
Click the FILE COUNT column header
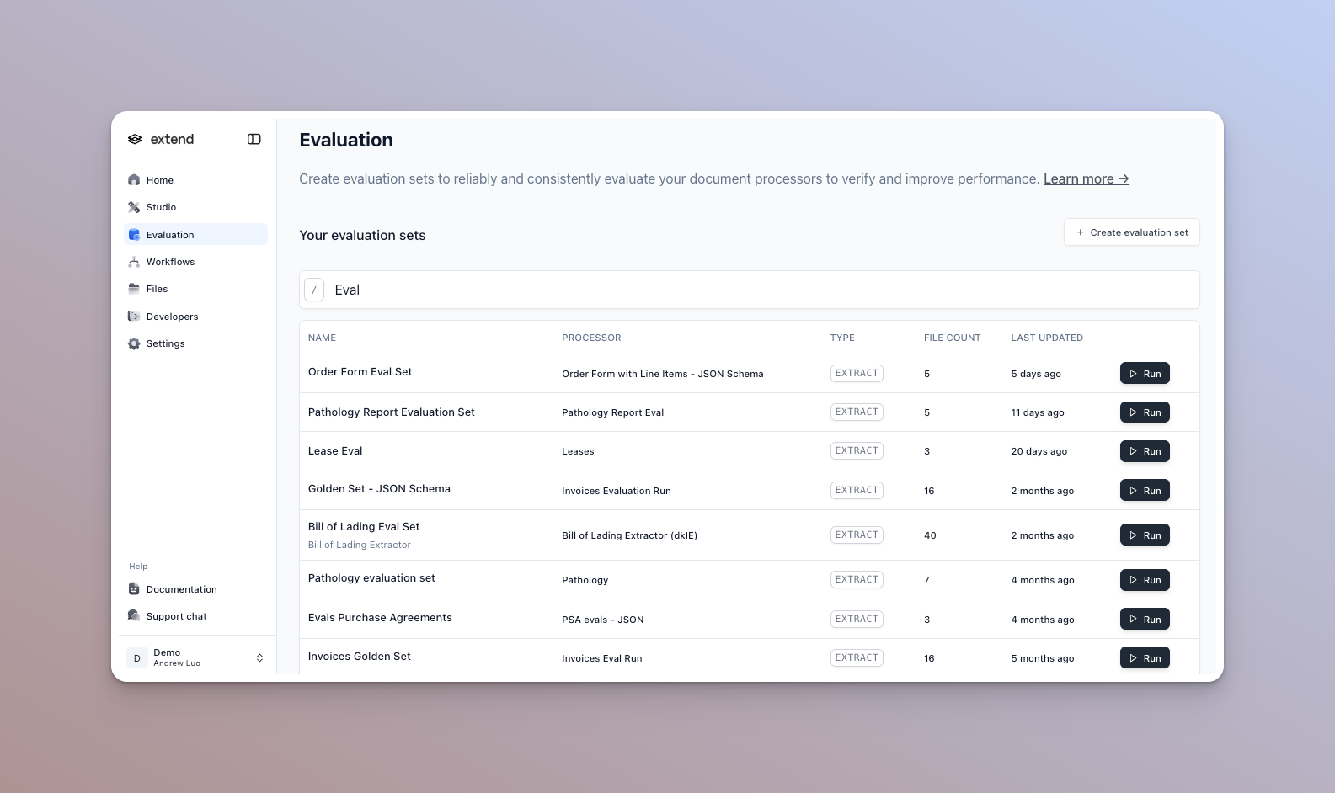coord(952,338)
